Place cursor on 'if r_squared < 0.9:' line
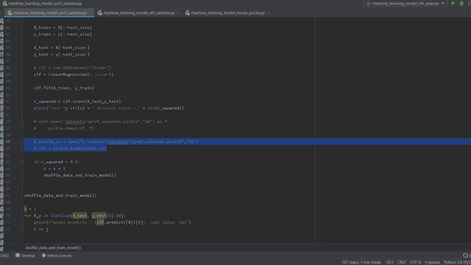 click(x=57, y=162)
